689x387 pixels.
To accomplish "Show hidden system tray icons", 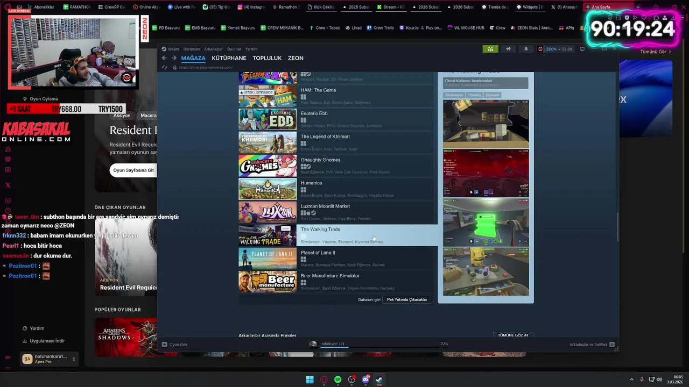I will [632, 379].
